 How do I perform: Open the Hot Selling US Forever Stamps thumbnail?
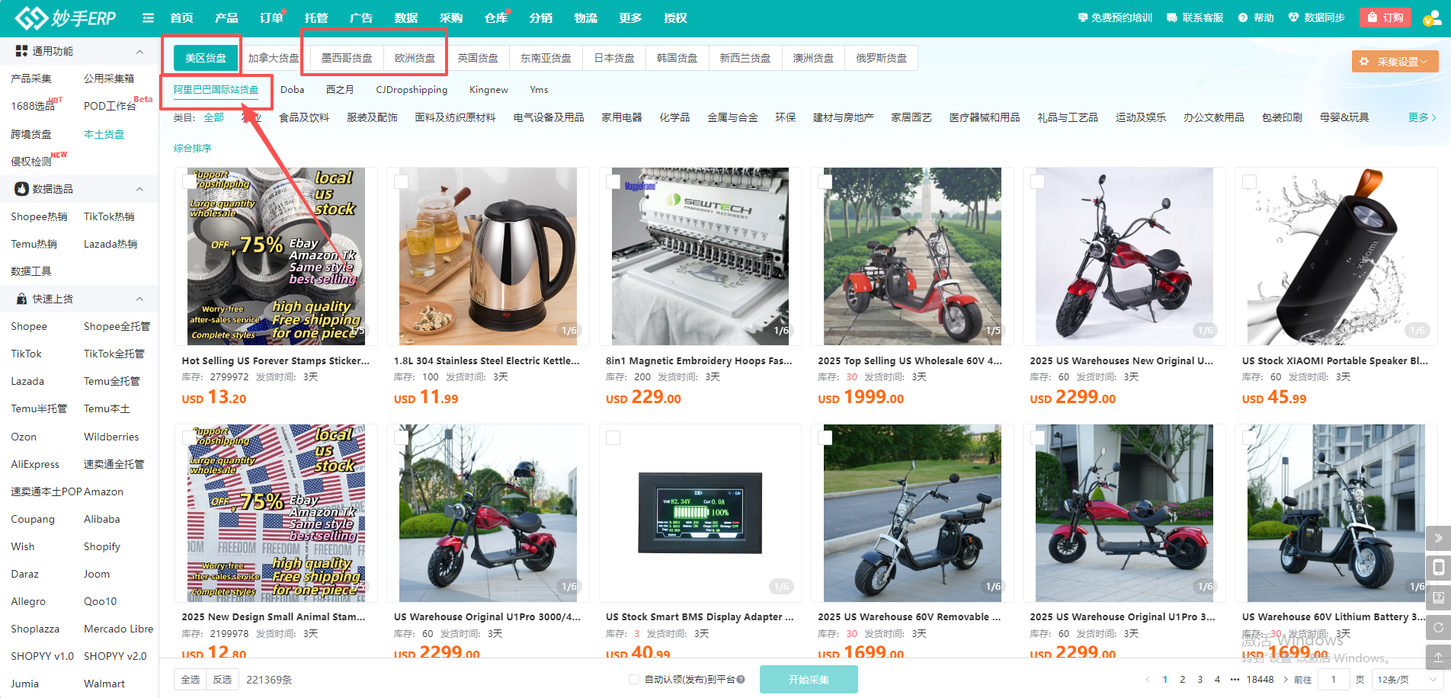[x=277, y=257]
